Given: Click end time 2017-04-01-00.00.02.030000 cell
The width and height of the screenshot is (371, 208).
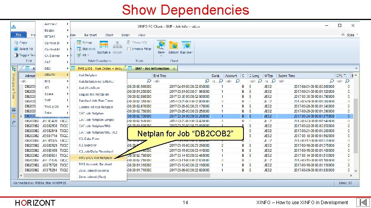Looking at the screenshot, I should pos(189,87).
